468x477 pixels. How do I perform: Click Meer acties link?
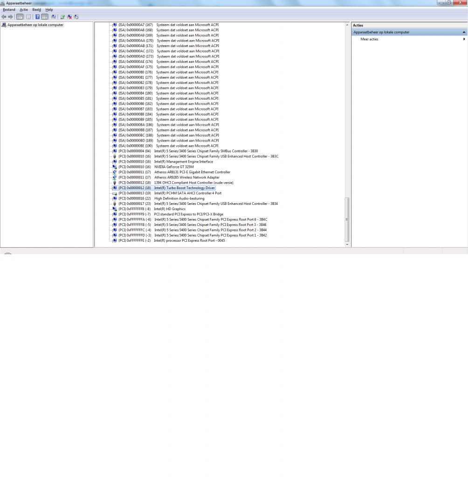tap(369, 39)
